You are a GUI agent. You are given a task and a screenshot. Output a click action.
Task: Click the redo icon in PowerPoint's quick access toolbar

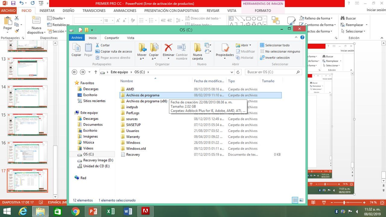click(32, 3)
